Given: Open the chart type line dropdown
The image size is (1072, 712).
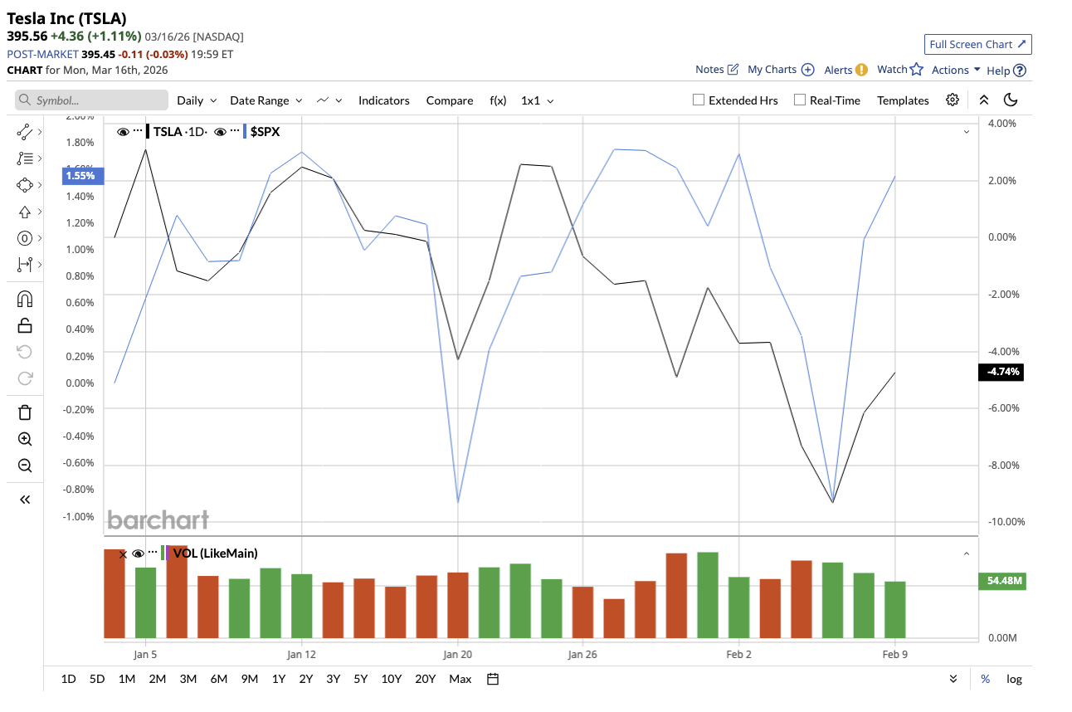Looking at the screenshot, I should [x=330, y=100].
